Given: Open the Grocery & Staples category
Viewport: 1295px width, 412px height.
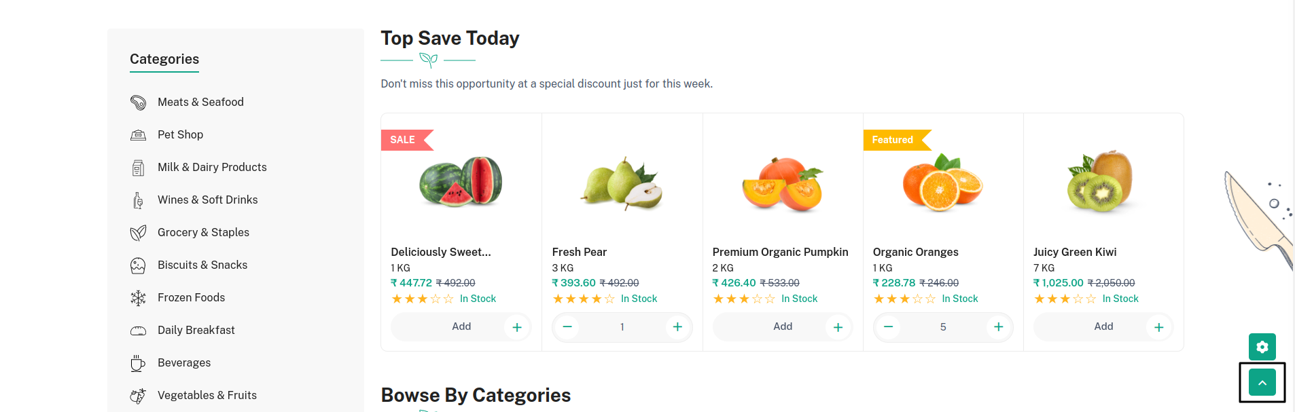Looking at the screenshot, I should pos(203,233).
